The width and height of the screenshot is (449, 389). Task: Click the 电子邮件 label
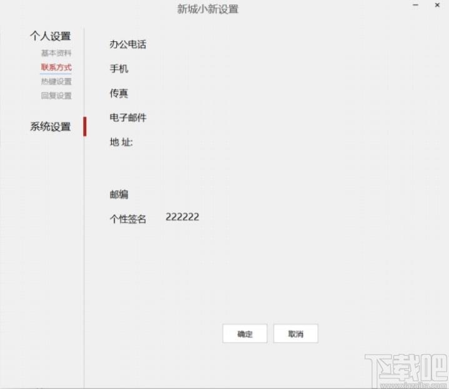(x=128, y=118)
